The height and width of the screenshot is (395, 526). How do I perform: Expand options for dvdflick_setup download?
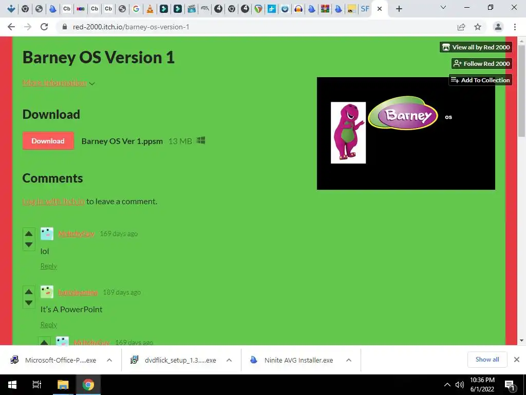[x=229, y=360]
